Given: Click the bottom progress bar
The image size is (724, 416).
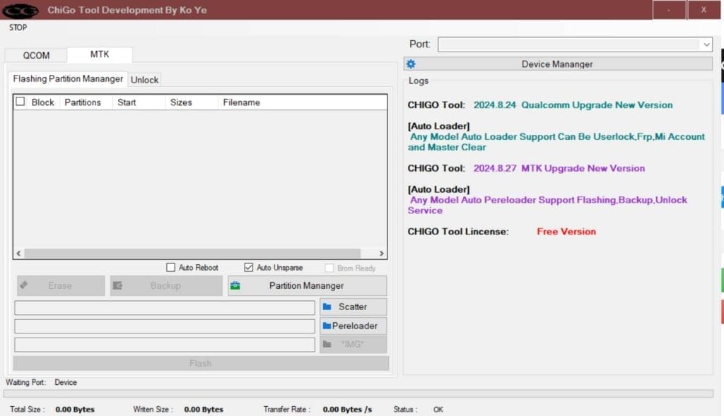Looking at the screenshot, I should coord(359,394).
